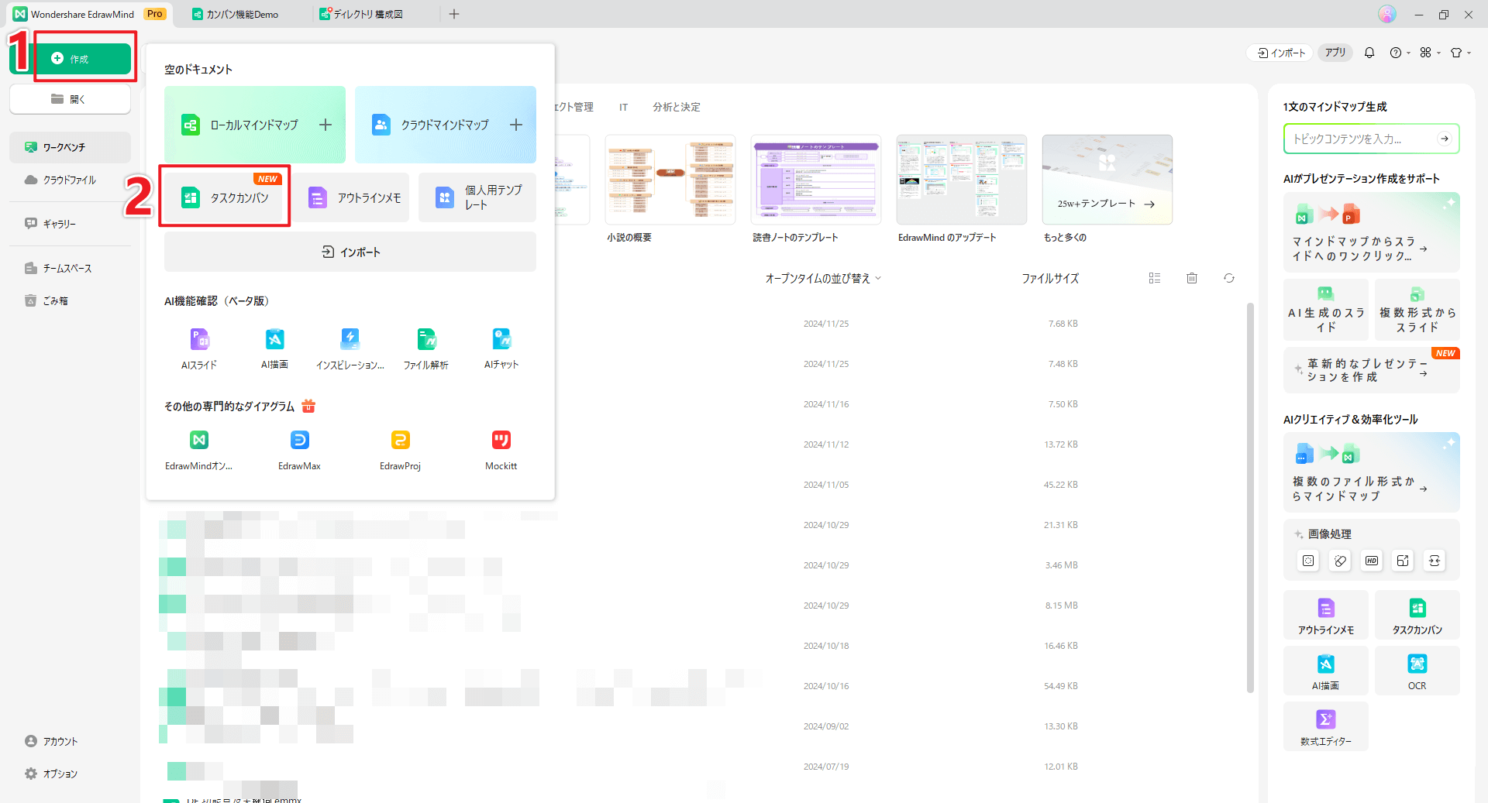Click the trash delete icon above file list
This screenshot has width=1488, height=803.
[x=1192, y=278]
